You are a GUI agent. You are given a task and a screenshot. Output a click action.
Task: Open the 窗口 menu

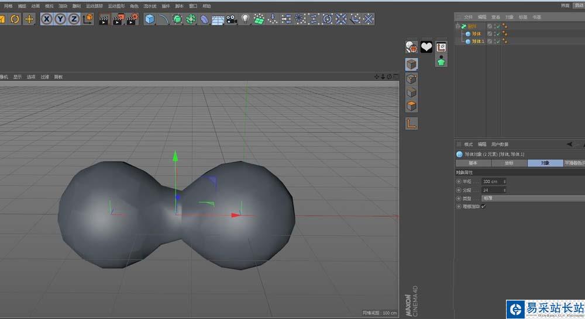193,6
